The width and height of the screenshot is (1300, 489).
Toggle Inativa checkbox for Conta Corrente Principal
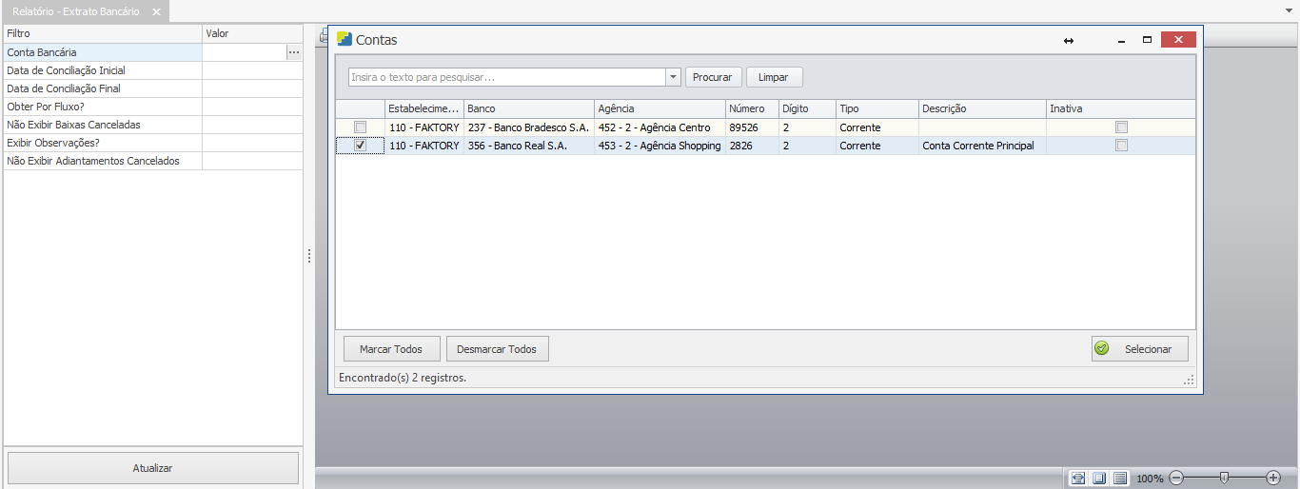click(x=1121, y=146)
